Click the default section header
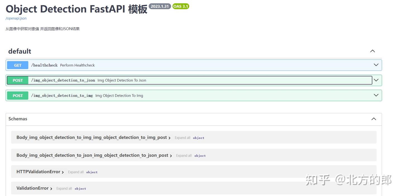The height and width of the screenshot is (196, 402). (x=20, y=51)
